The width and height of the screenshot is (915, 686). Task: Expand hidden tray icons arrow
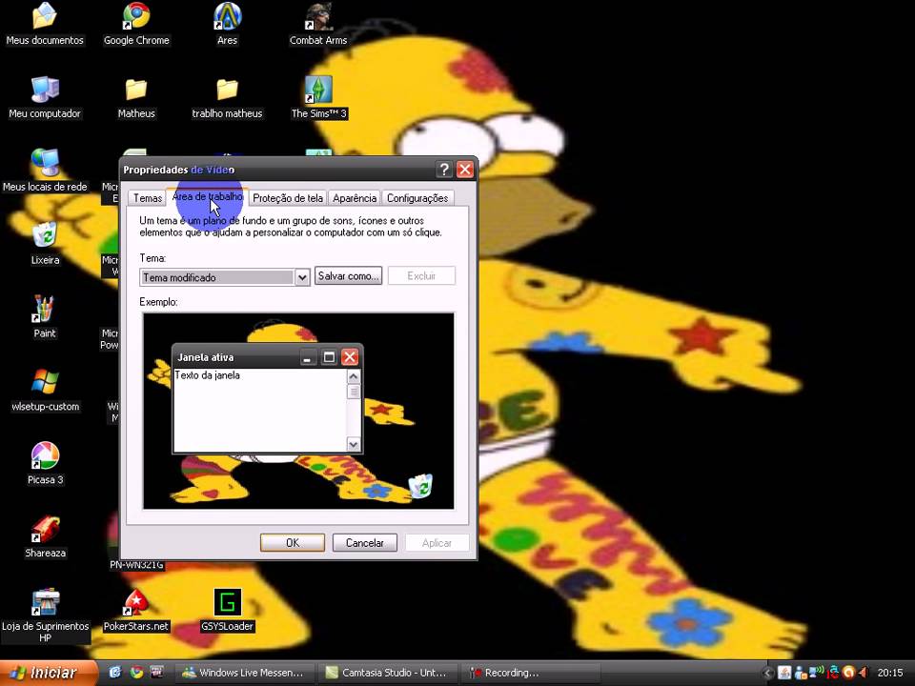pyautogui.click(x=768, y=674)
